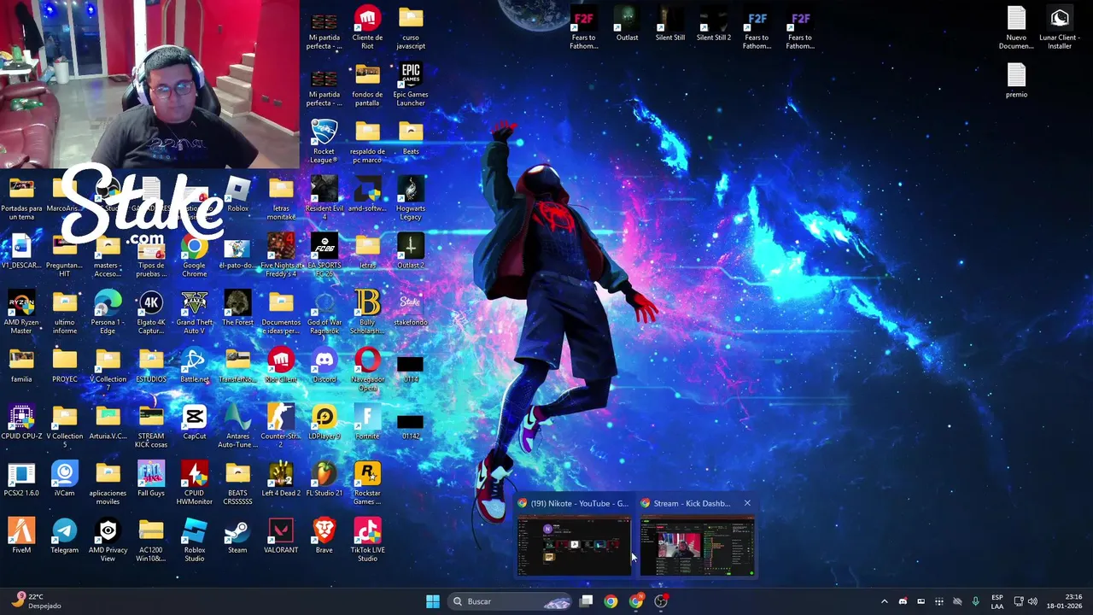The image size is (1093, 615).
Task: Launch Resident Evil 4 shortcut
Action: (324, 198)
